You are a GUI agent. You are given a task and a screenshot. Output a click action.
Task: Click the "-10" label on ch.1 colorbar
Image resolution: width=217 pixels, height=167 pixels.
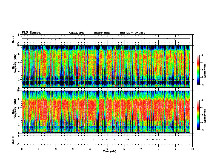point(202,85)
